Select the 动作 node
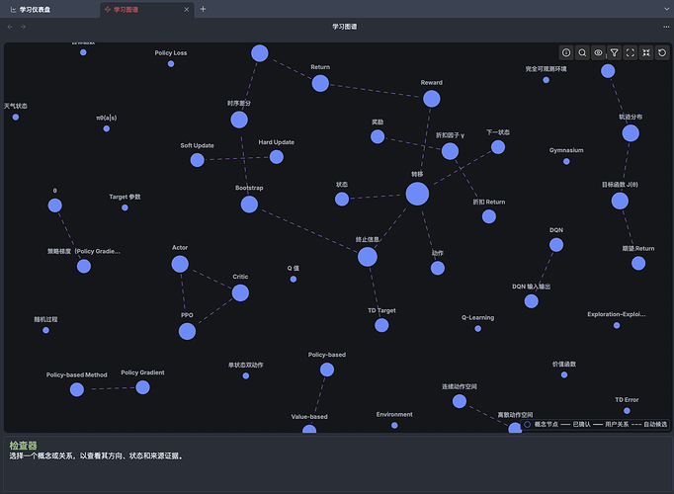The image size is (674, 494). [438, 268]
